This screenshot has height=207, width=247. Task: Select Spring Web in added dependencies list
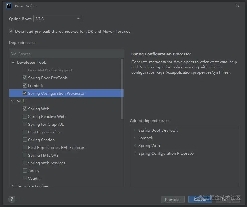(149, 145)
